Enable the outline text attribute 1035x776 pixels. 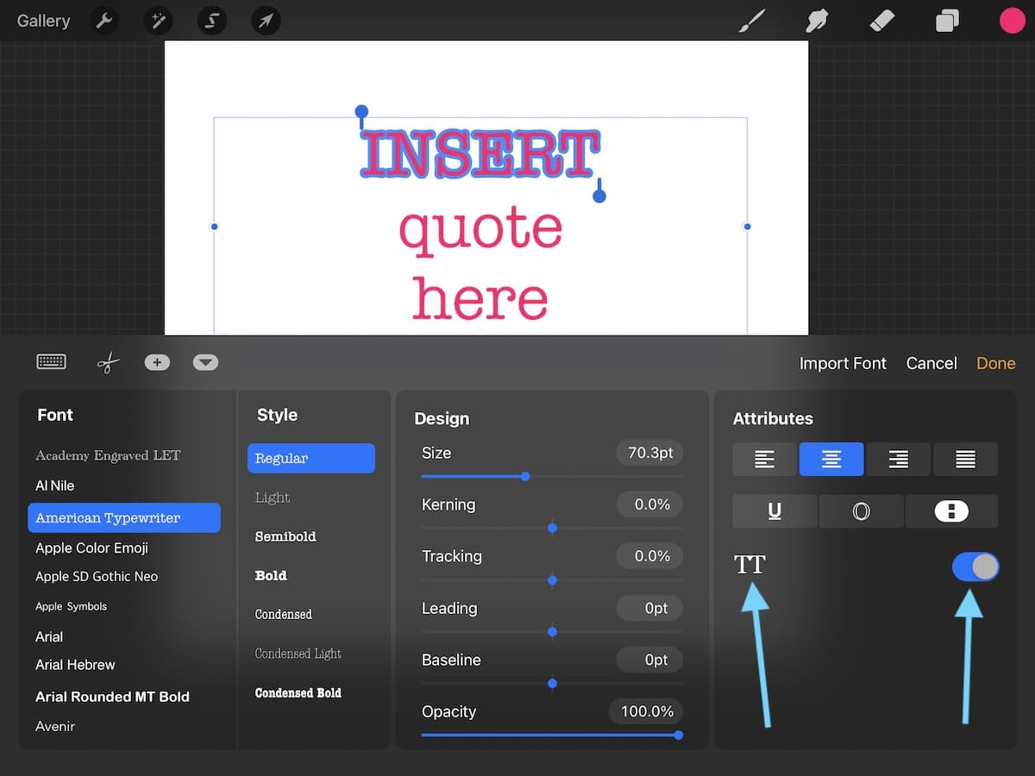861,510
